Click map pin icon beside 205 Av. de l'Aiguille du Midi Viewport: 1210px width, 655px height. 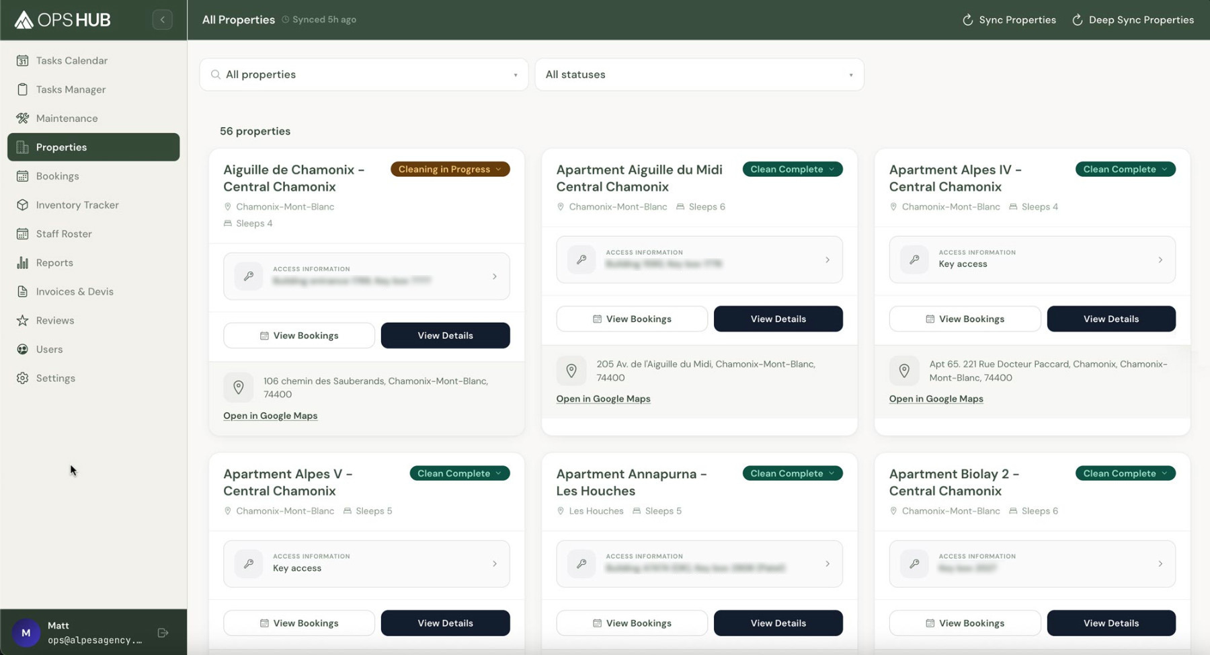pyautogui.click(x=571, y=371)
